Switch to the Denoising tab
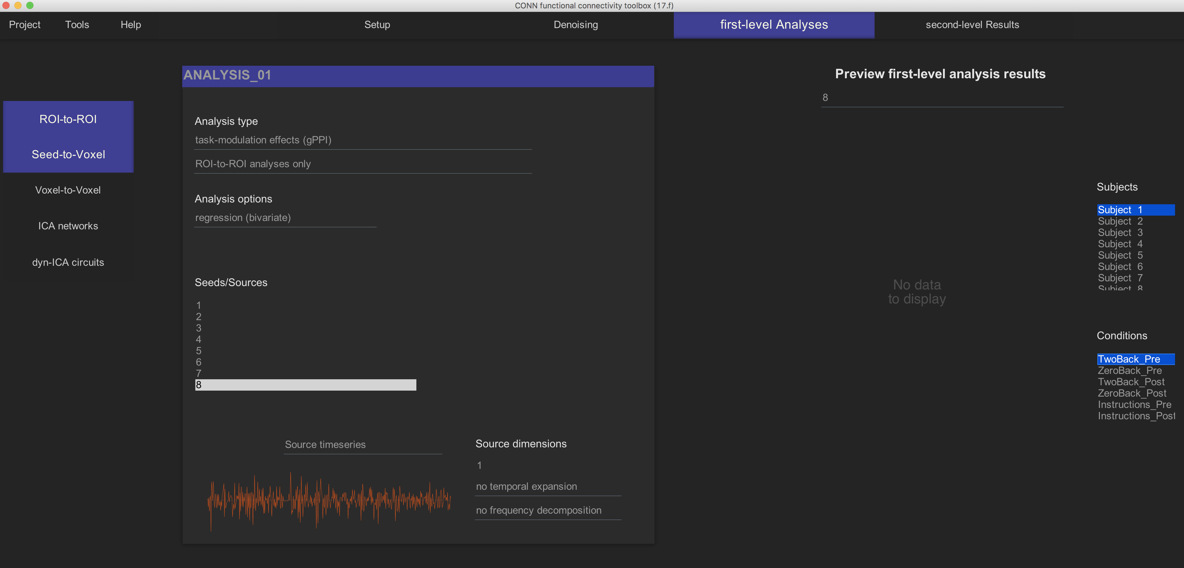The image size is (1184, 568). [x=576, y=25]
